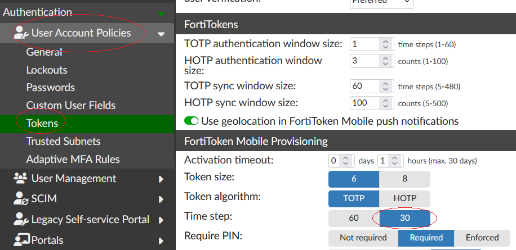Click the Portals monitor icon
The width and height of the screenshot is (516, 250).
pyautogui.click(x=21, y=240)
